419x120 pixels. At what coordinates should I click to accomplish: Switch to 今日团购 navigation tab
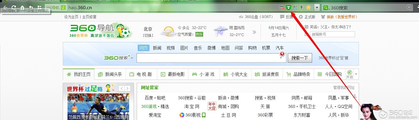(x=330, y=74)
